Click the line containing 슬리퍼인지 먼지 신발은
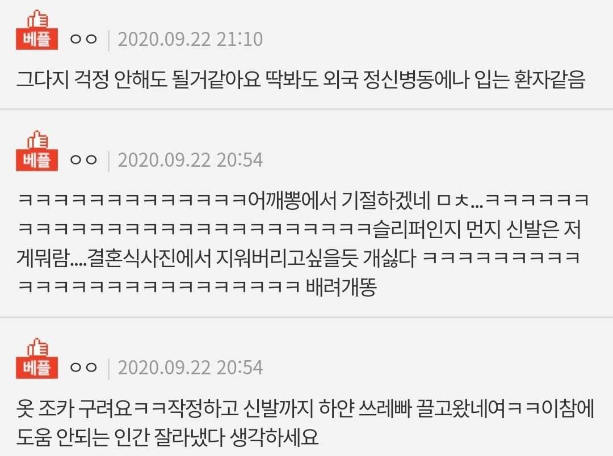The width and height of the screenshot is (613, 456). [x=300, y=229]
